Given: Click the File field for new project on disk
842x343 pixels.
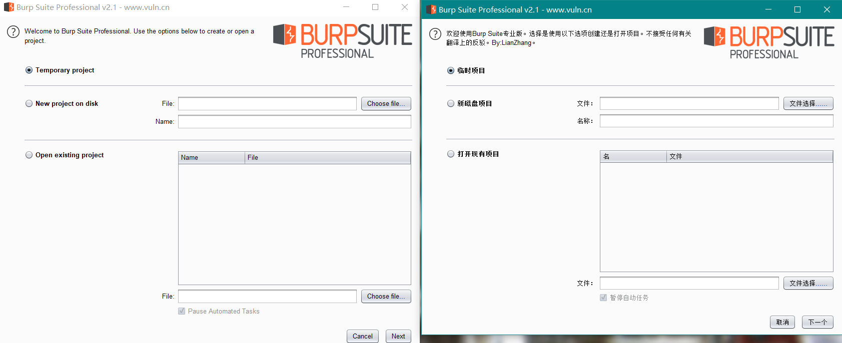Looking at the screenshot, I should tap(267, 104).
